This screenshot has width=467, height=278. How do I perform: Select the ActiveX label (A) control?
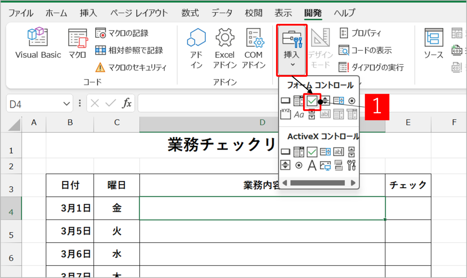pos(312,165)
